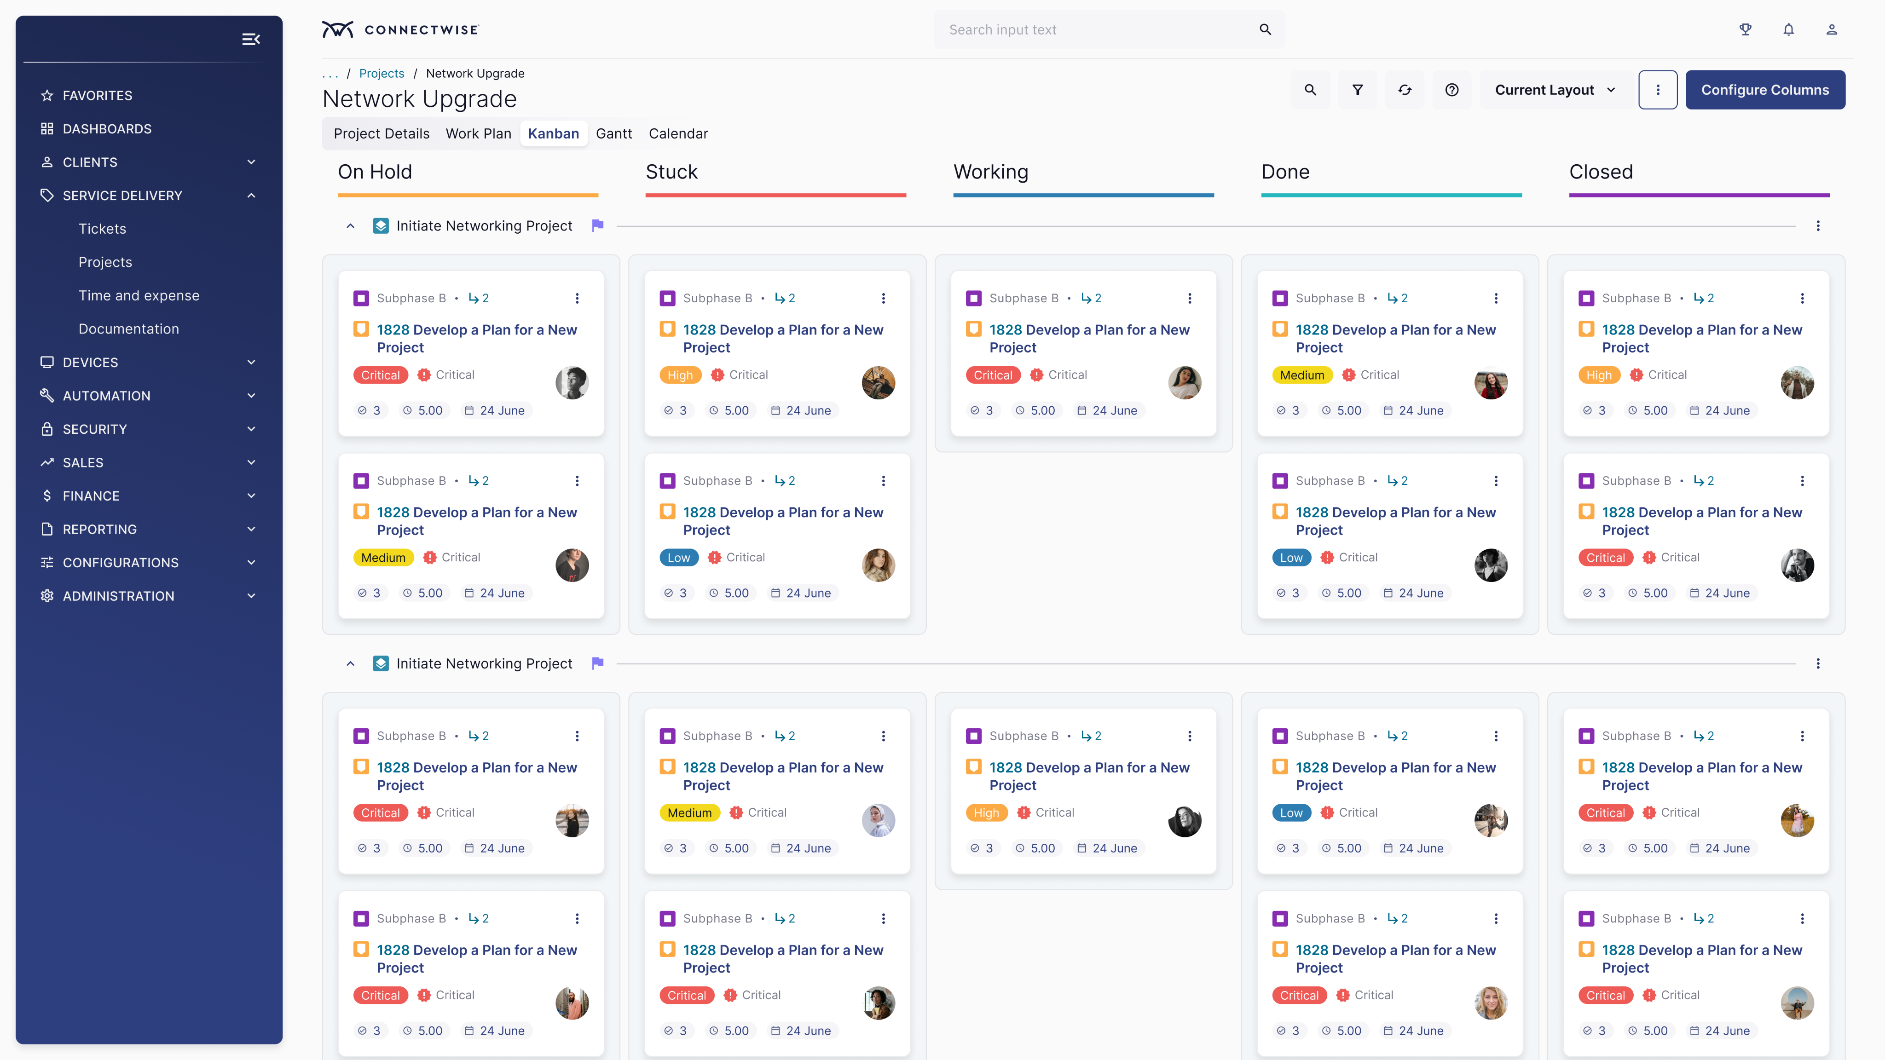Click the filter icon in toolbar
The width and height of the screenshot is (1885, 1060).
[x=1358, y=90]
